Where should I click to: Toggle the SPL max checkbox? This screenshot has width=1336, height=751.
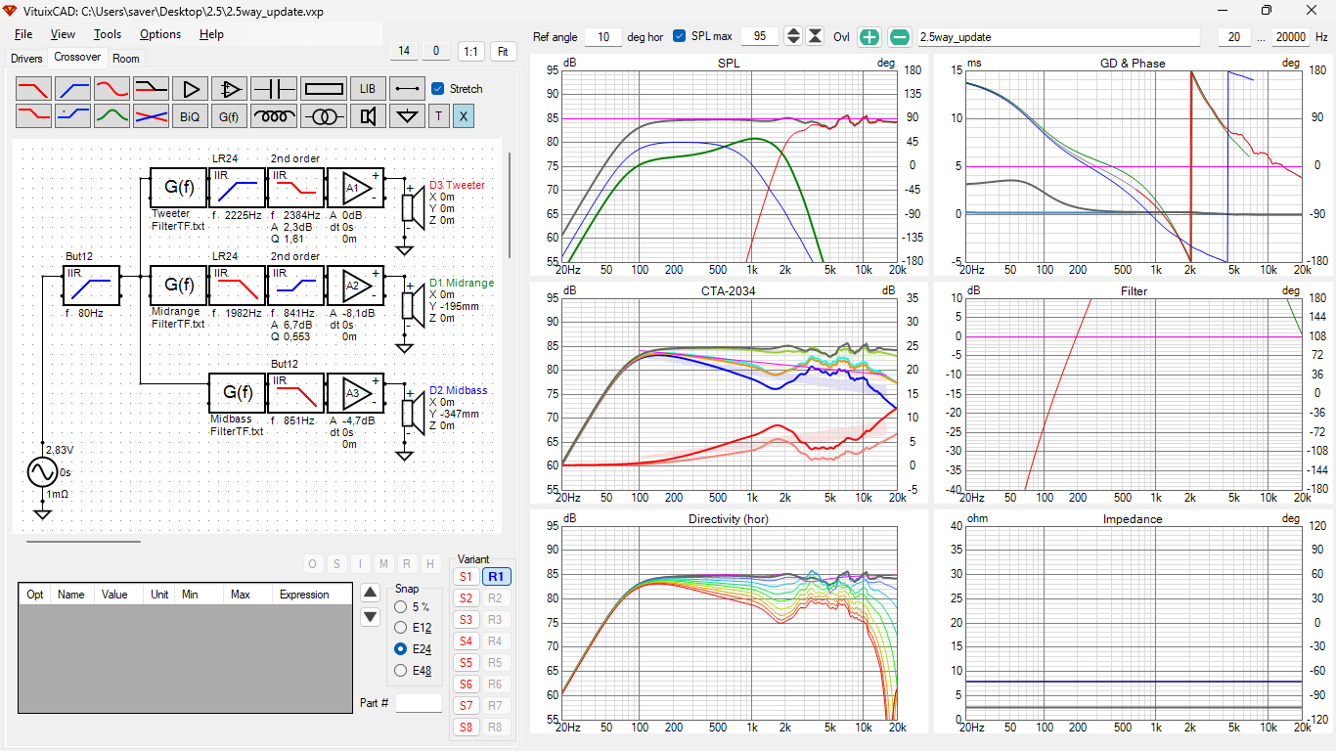pos(680,37)
